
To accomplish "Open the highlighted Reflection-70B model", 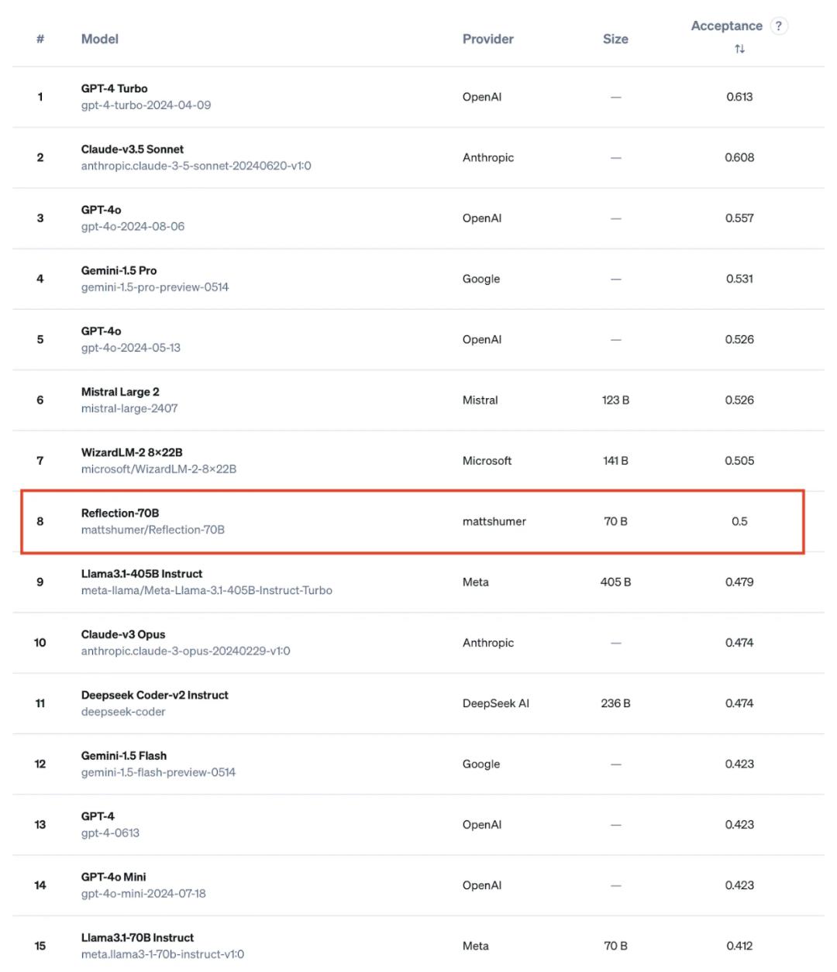I will tap(120, 513).
